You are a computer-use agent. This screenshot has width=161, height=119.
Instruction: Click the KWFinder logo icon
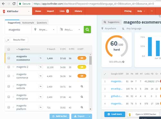coord(4,11)
